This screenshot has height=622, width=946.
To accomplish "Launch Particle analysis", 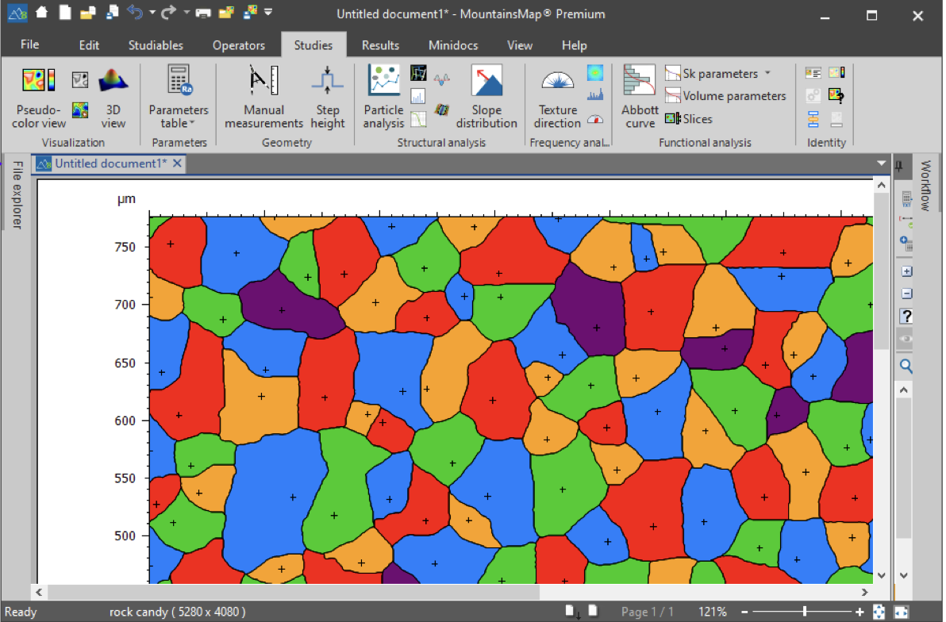I will pyautogui.click(x=383, y=95).
